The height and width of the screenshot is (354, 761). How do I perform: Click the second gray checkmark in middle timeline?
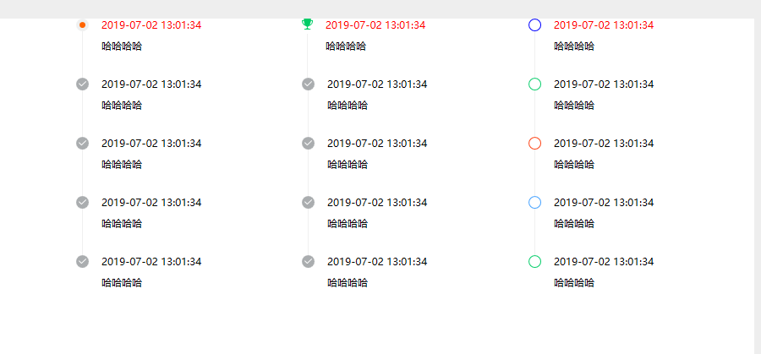click(x=308, y=143)
